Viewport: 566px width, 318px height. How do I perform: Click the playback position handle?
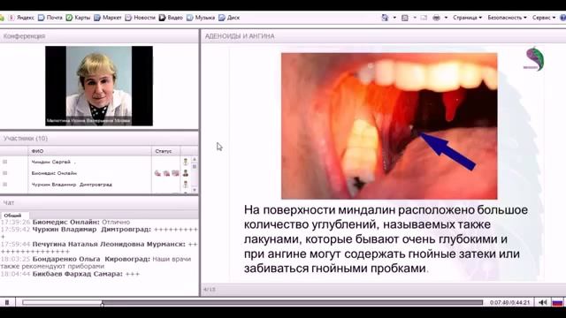pos(103,303)
